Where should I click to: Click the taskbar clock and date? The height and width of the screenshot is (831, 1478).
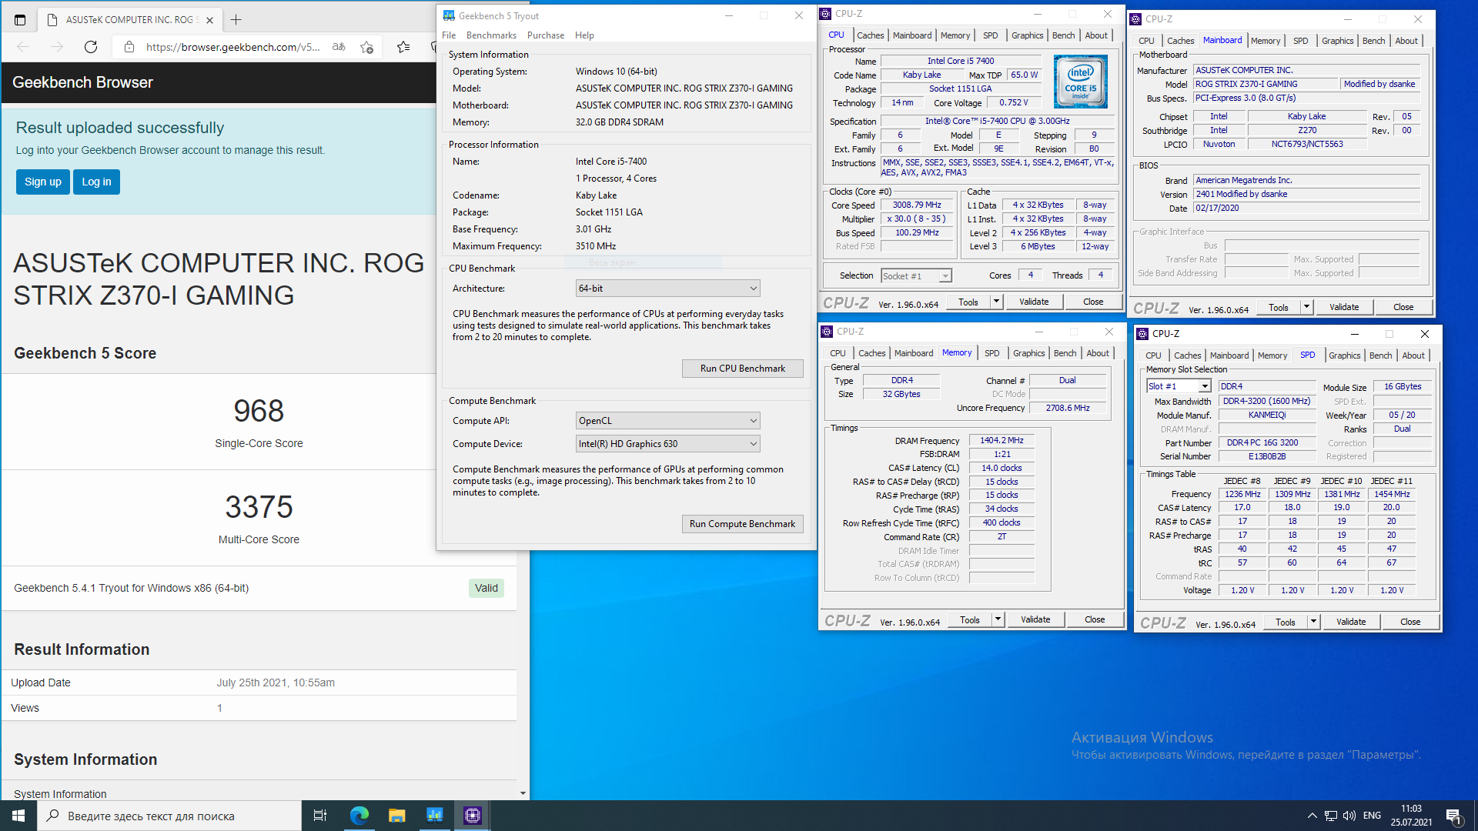1411,816
